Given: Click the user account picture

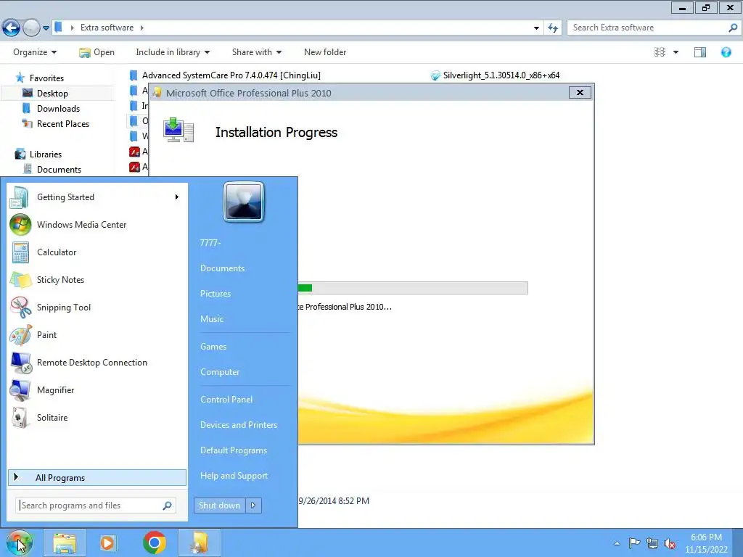Looking at the screenshot, I should pyautogui.click(x=244, y=202).
